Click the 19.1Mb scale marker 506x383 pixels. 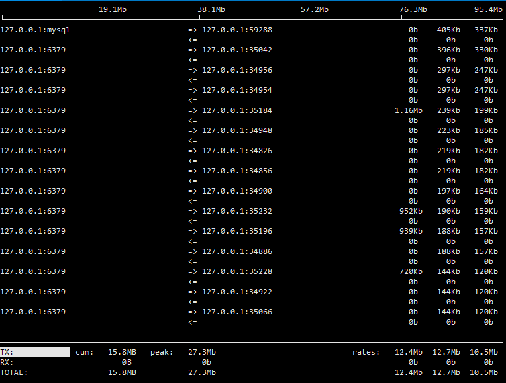click(x=113, y=9)
